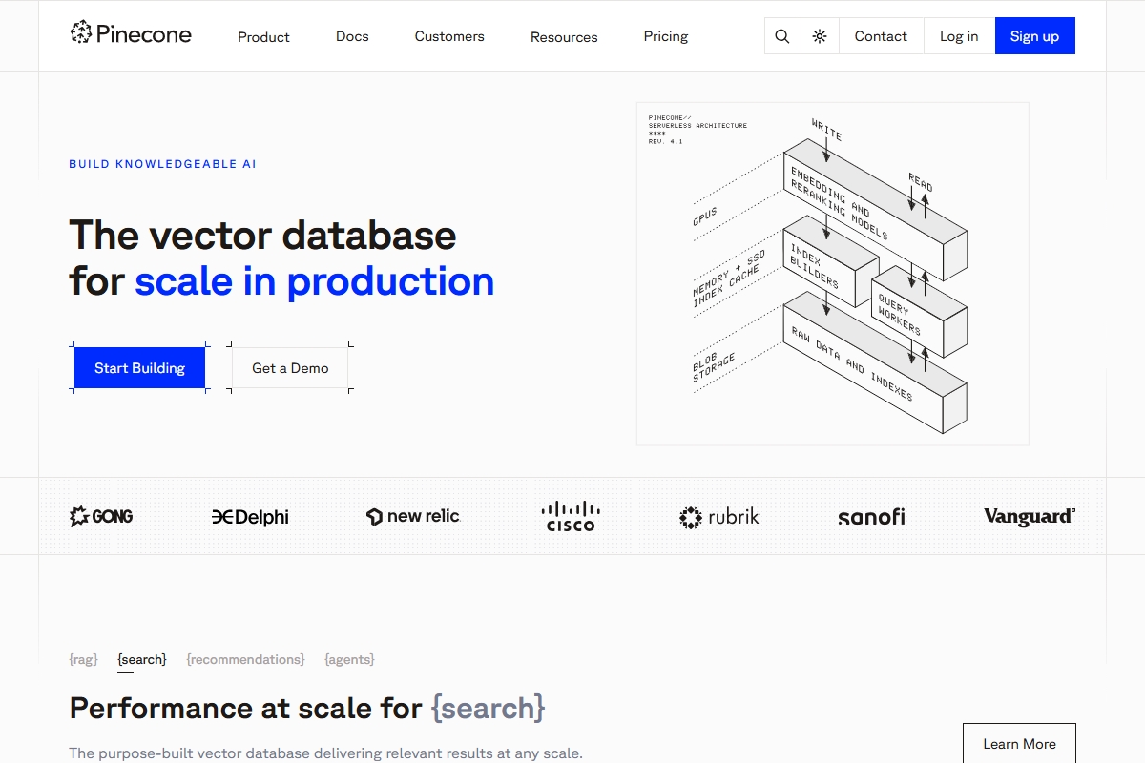Click the blue Sign up button
This screenshot has height=763, width=1145.
(1034, 36)
